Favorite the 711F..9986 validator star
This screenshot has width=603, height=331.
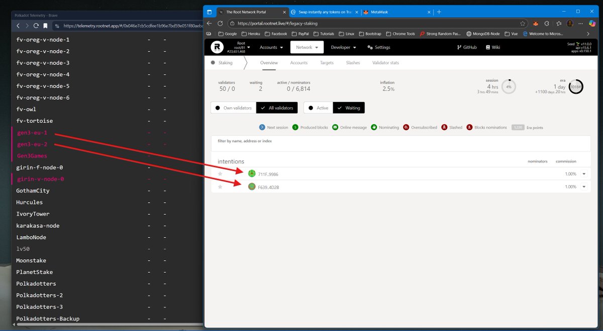coord(220,174)
